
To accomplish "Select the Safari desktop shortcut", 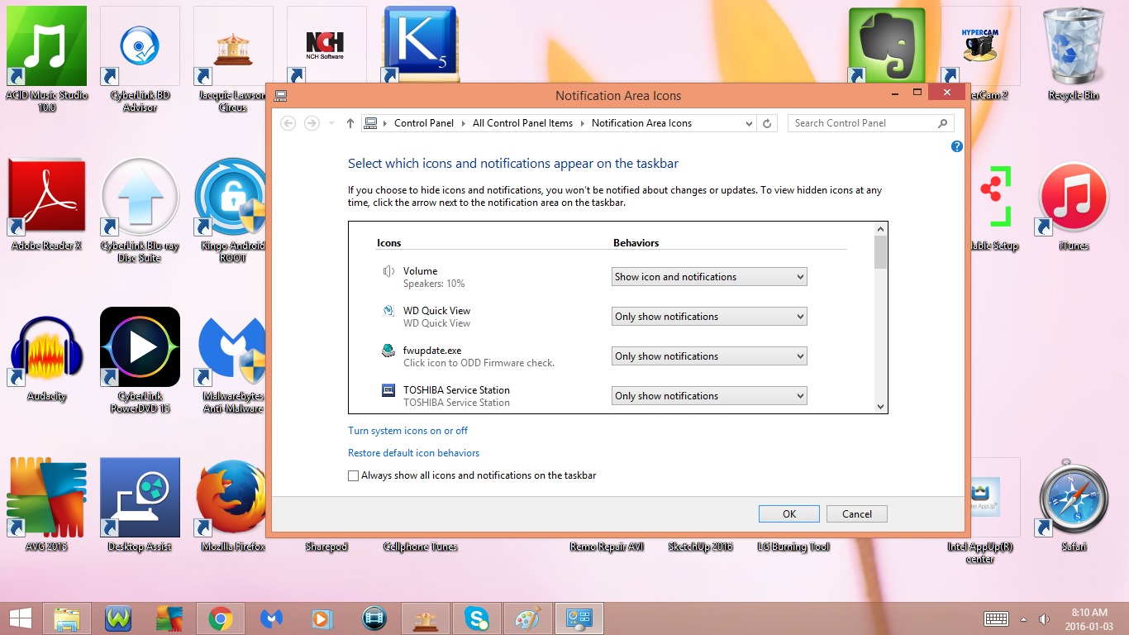I will point(1073,505).
